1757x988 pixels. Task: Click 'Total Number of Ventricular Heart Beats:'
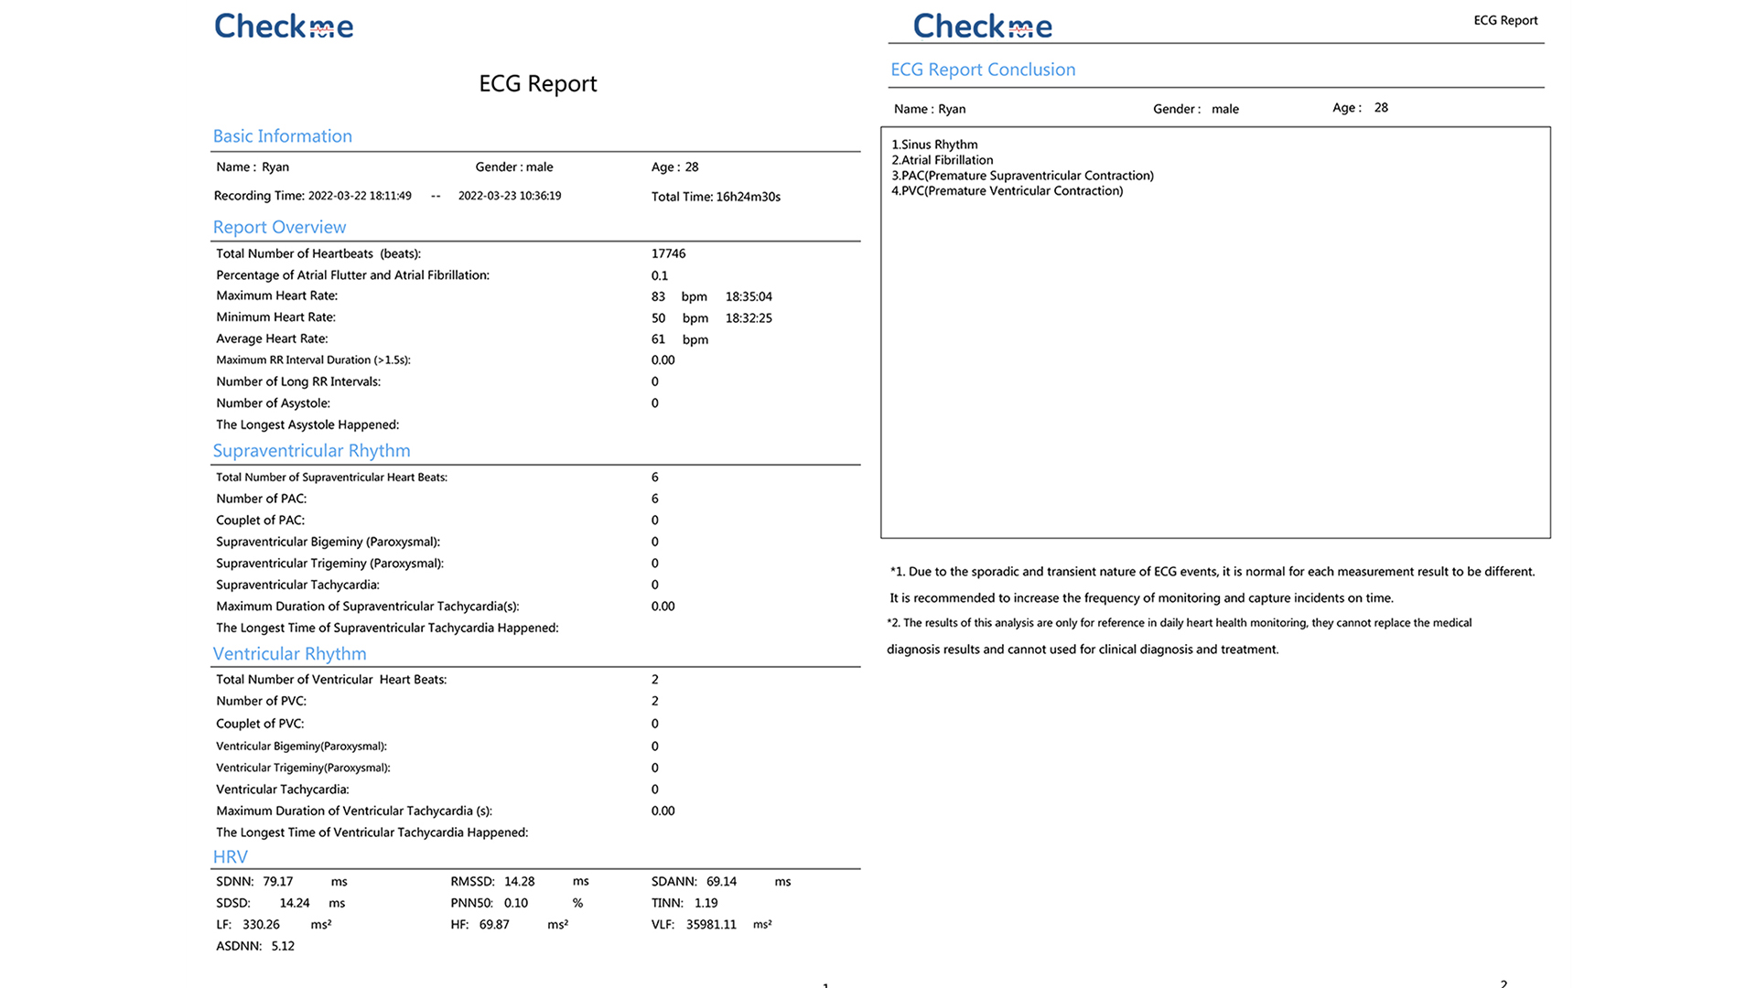(x=331, y=680)
